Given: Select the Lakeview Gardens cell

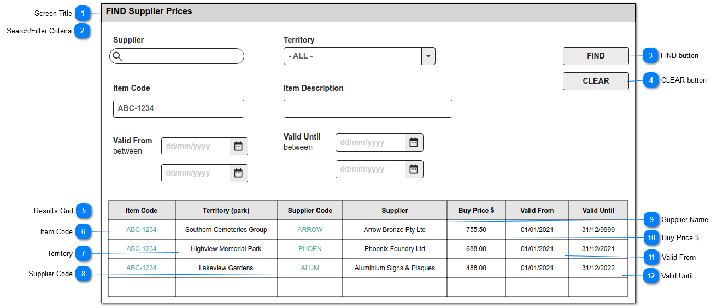Looking at the screenshot, I should coord(226,268).
